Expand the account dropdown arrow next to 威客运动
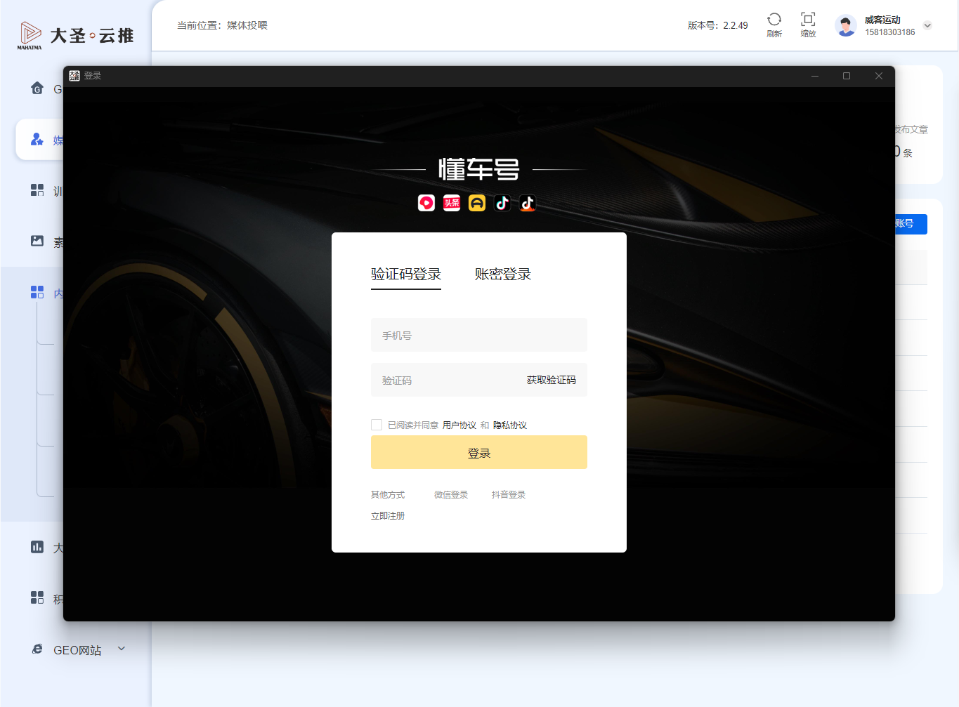 point(927,25)
